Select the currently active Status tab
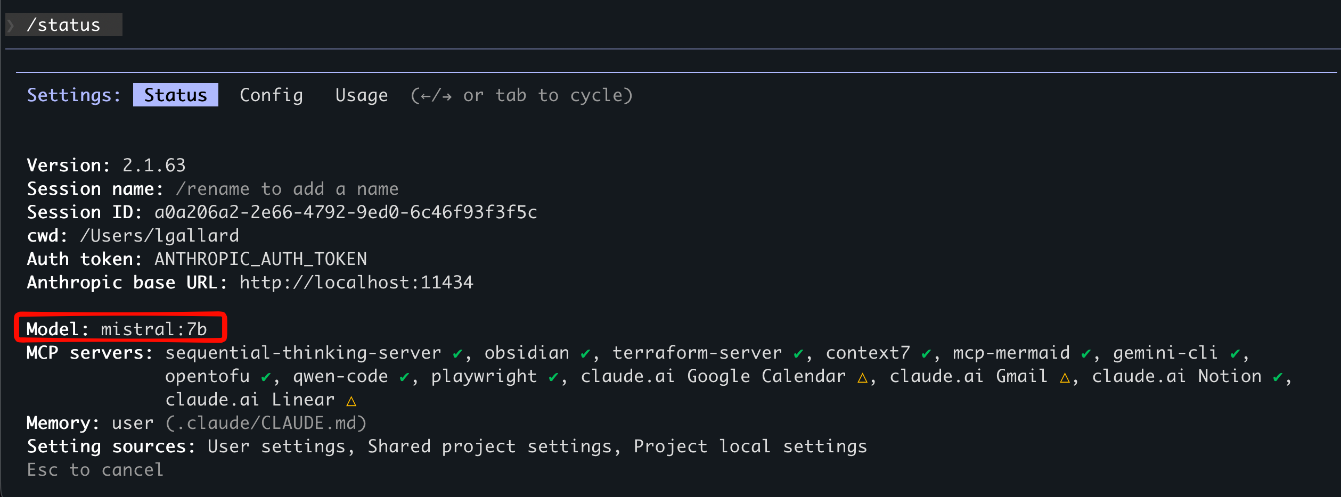Viewport: 1341px width, 497px height. pyautogui.click(x=175, y=95)
